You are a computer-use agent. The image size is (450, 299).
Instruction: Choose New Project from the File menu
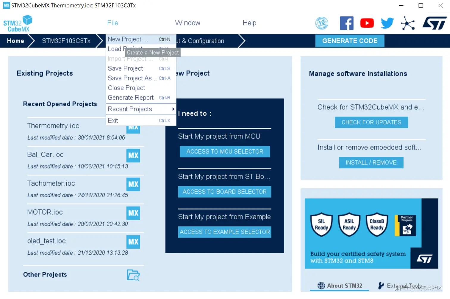click(x=141, y=39)
